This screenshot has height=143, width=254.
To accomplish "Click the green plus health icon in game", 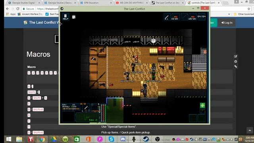I will pyautogui.click(x=202, y=105).
